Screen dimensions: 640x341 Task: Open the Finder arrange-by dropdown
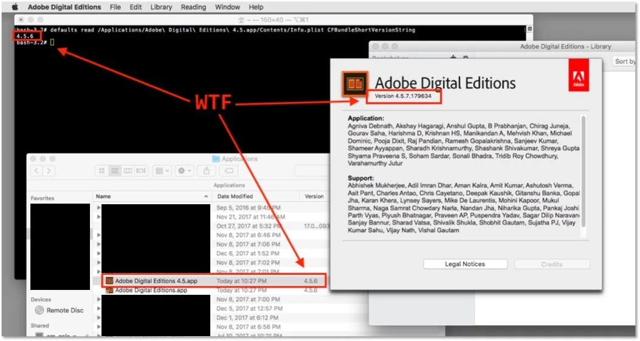(162, 171)
